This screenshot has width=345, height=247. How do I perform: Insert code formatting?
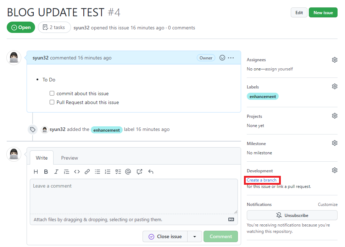pos(77,172)
